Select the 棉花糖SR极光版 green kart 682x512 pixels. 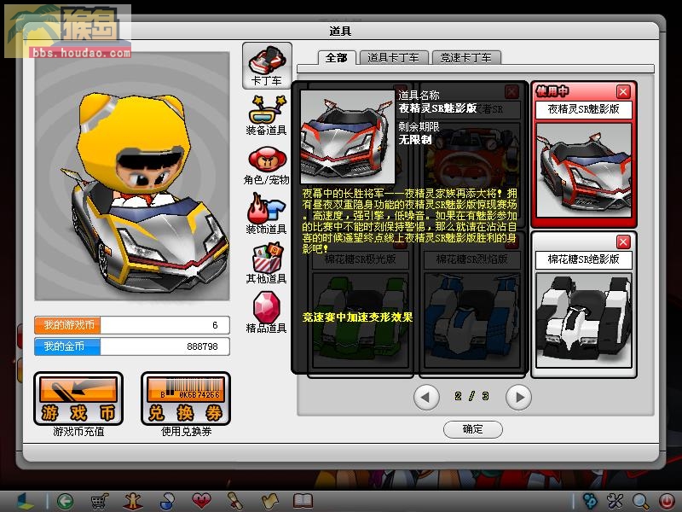[x=360, y=321]
